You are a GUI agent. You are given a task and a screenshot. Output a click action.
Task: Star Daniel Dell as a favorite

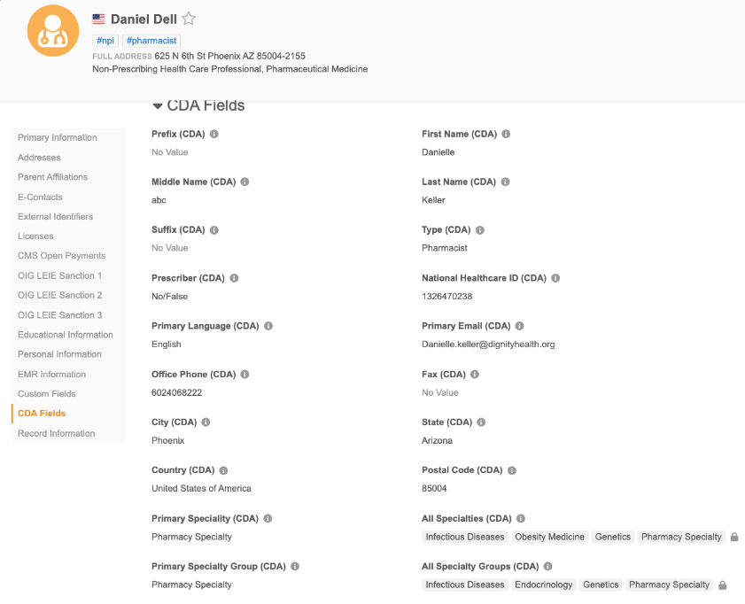pyautogui.click(x=189, y=19)
